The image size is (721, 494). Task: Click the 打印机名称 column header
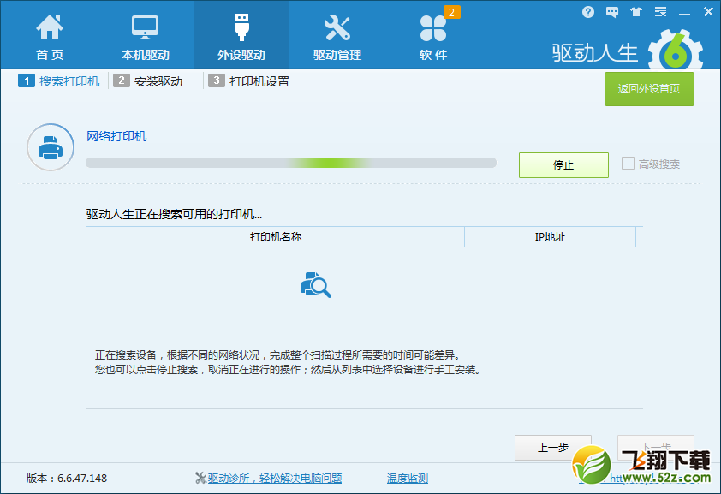pos(276,236)
